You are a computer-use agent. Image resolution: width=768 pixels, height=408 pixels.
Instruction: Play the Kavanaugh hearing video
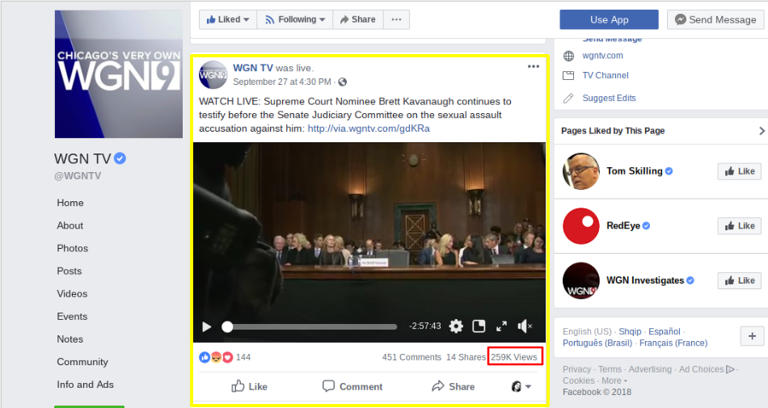[x=207, y=326]
